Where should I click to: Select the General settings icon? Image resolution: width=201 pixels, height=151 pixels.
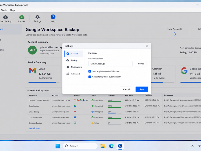tap(68, 54)
